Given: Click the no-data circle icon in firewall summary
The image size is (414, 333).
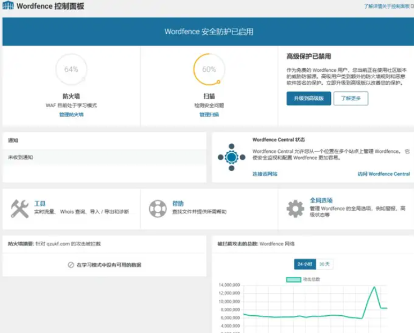Looking at the screenshot, I should point(71,265).
